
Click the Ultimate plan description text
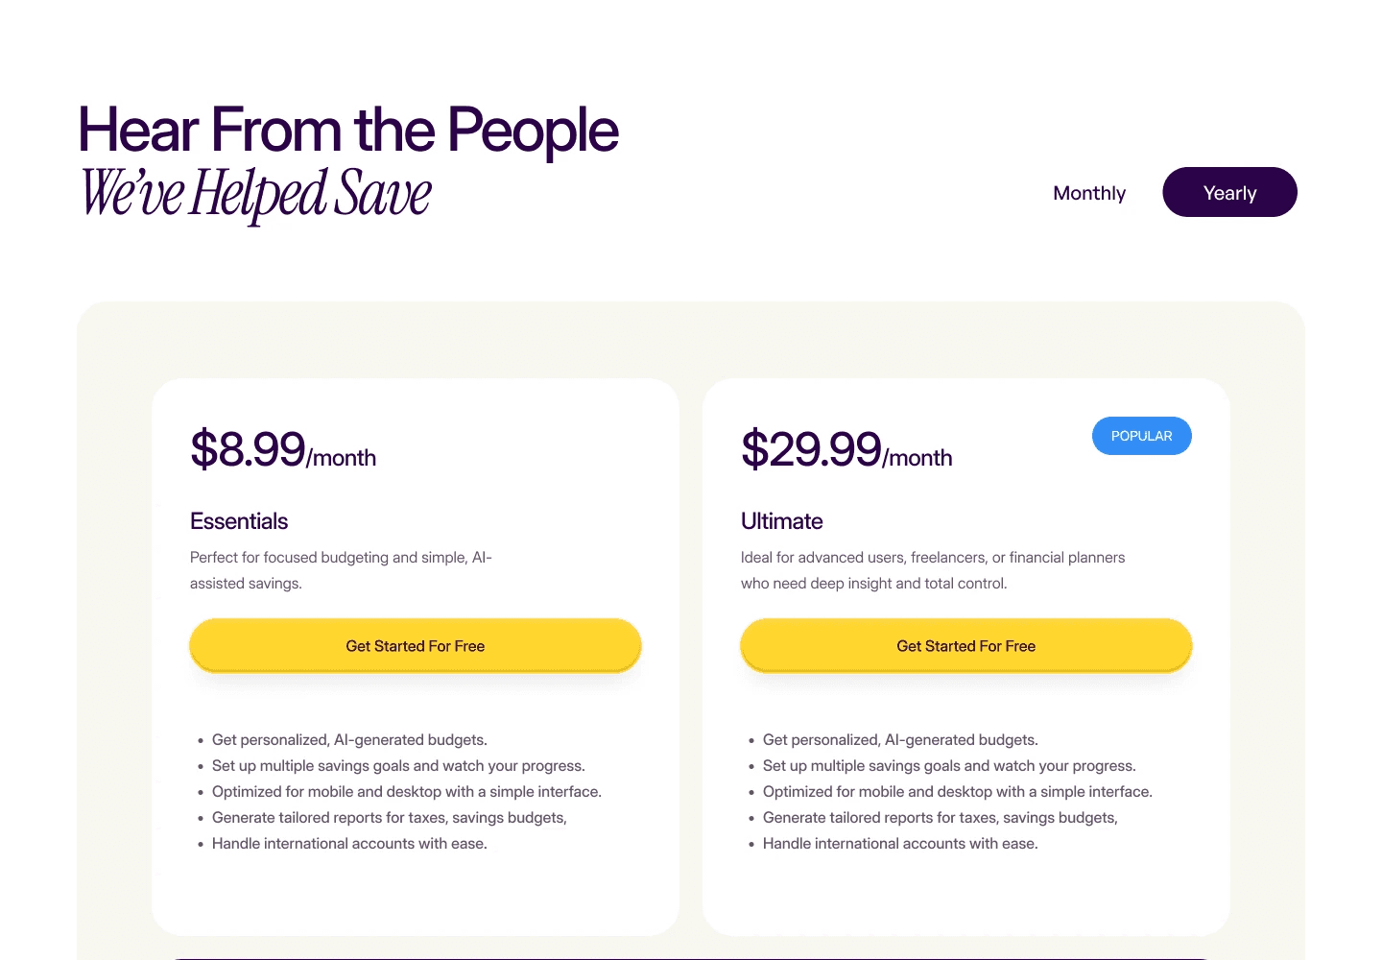(x=932, y=569)
